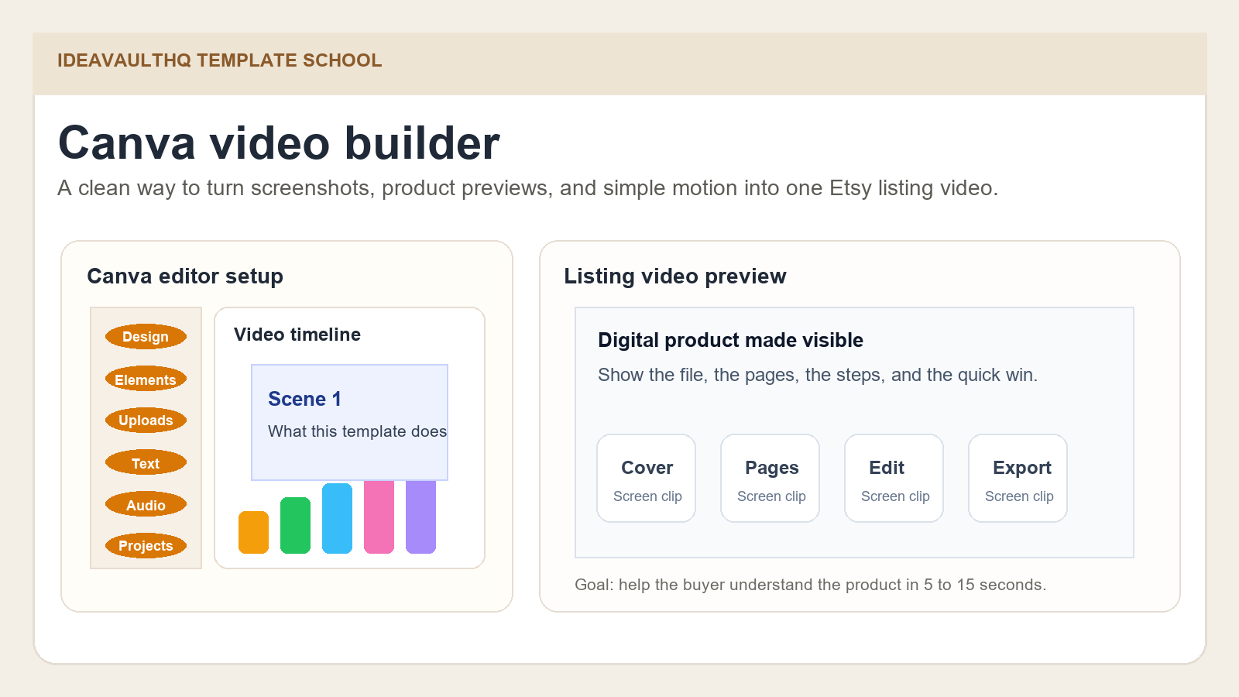1239x697 pixels.
Task: Click the Canva editor setup heading
Action: (185, 276)
